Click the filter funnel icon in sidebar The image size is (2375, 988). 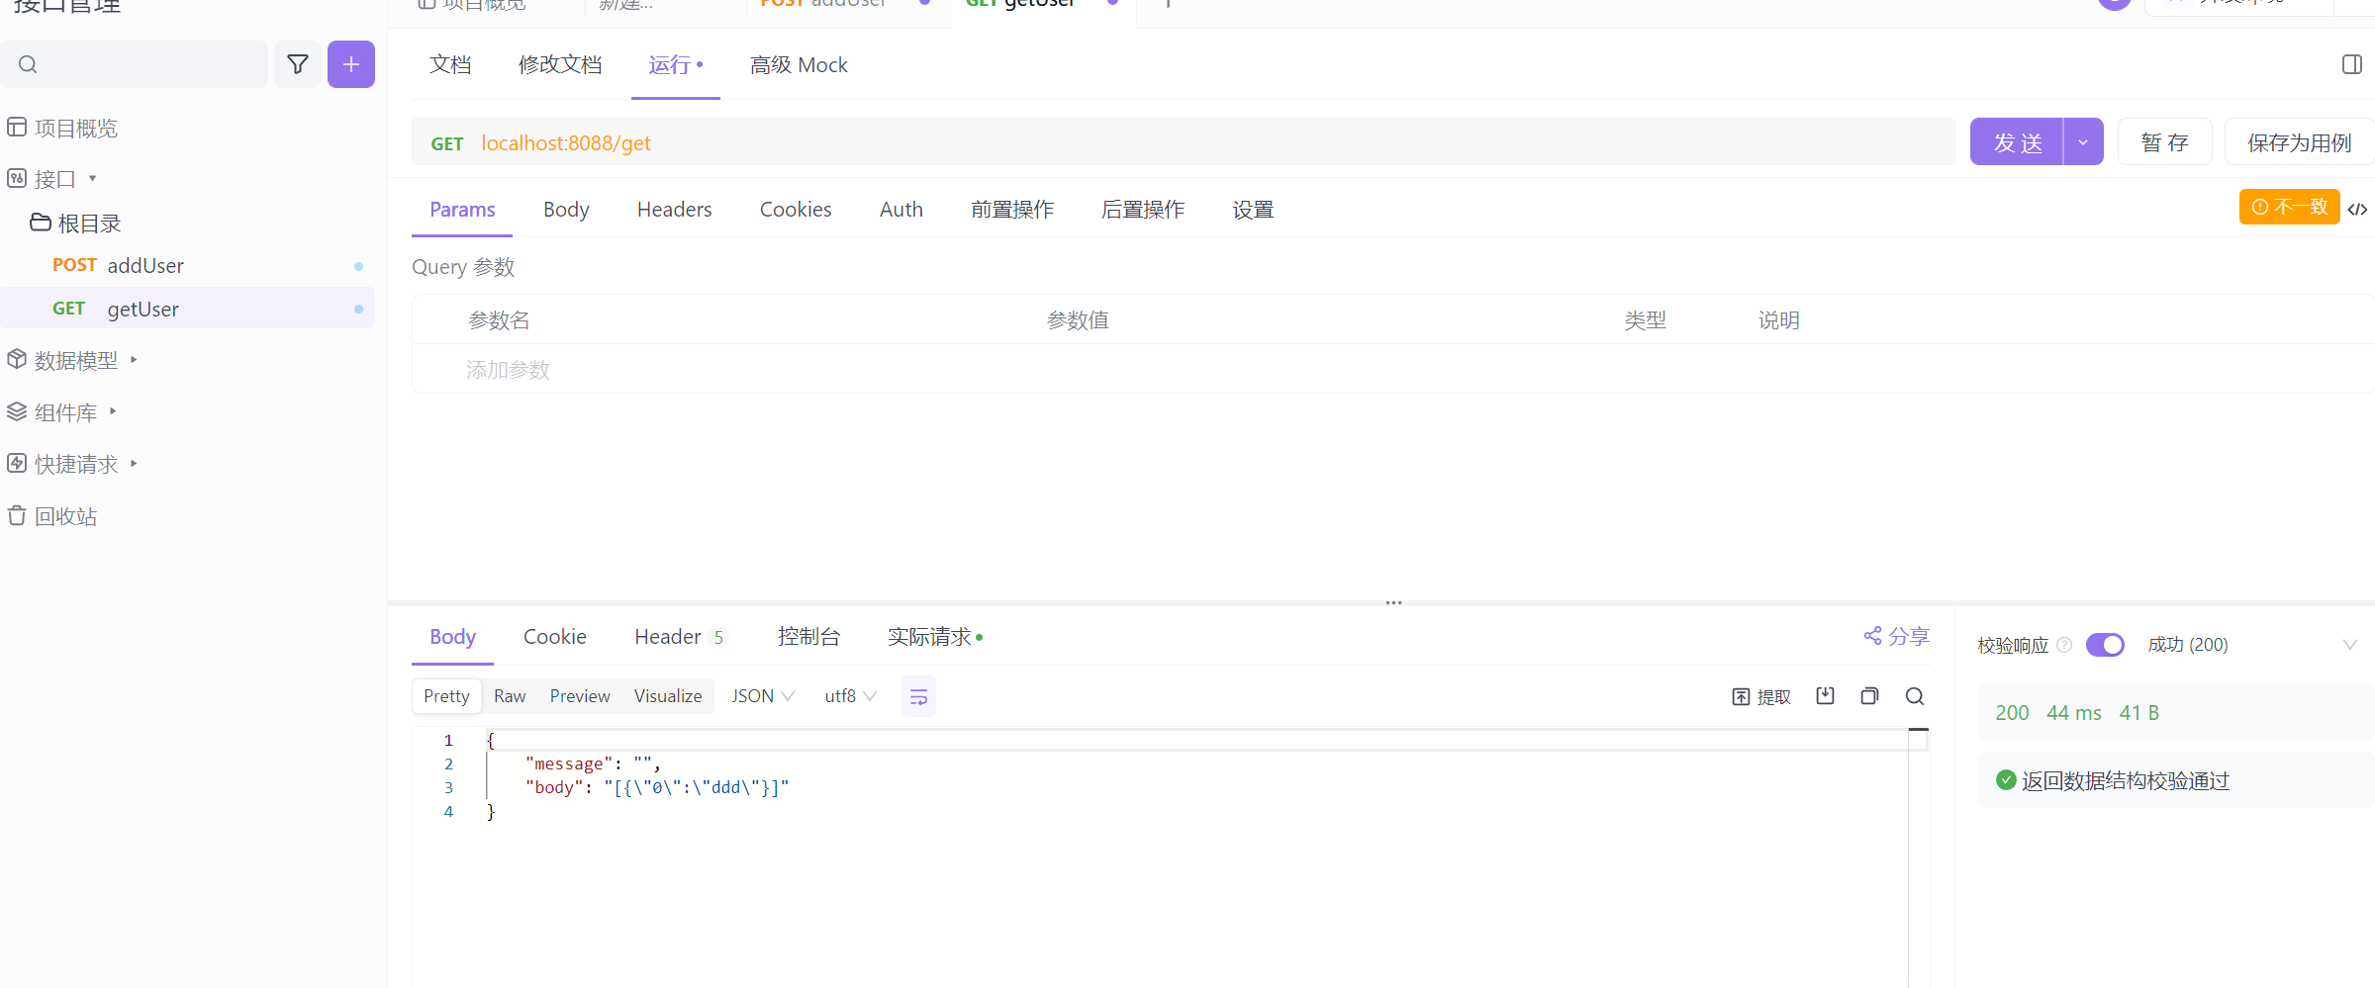click(x=297, y=65)
